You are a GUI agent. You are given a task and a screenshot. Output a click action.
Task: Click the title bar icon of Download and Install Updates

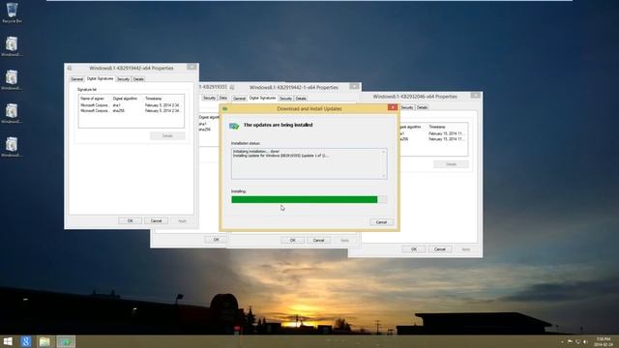(225, 108)
